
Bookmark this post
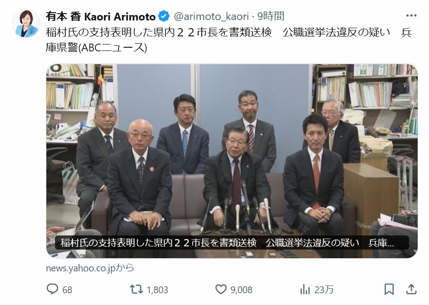point(389,289)
